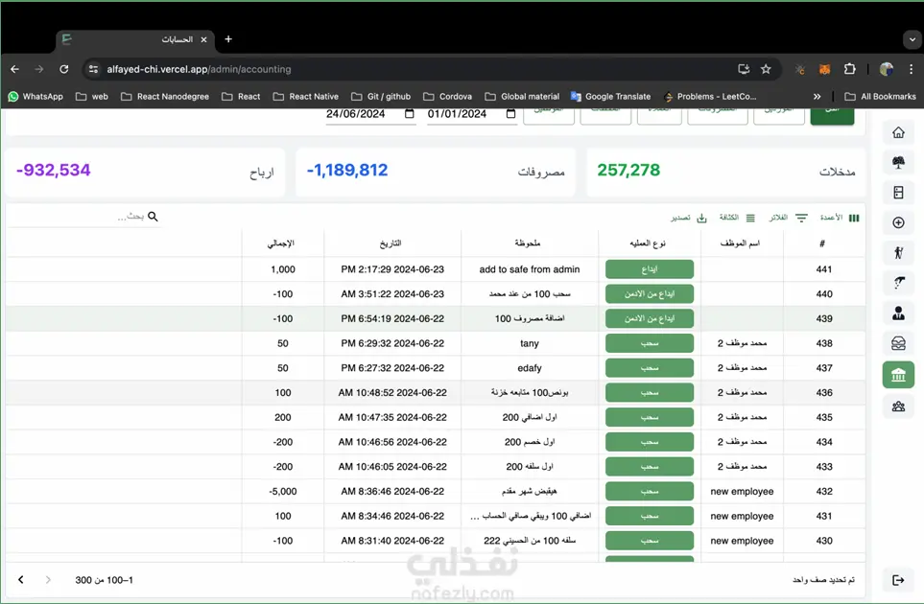This screenshot has height=604, width=924.
Task: Open calendar picker for 24/06/2024 date
Action: 409,114
